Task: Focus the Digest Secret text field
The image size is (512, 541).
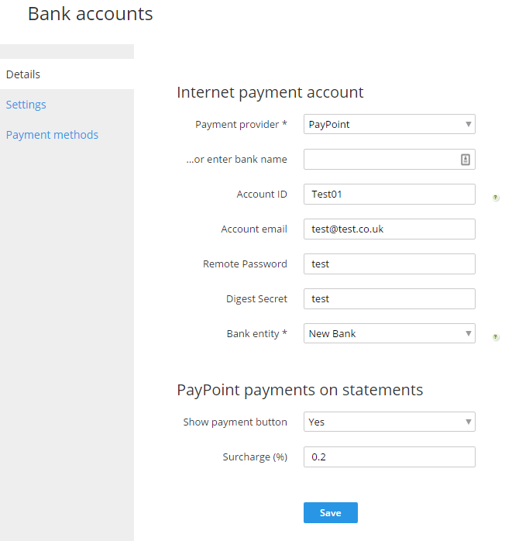Action: pos(390,299)
